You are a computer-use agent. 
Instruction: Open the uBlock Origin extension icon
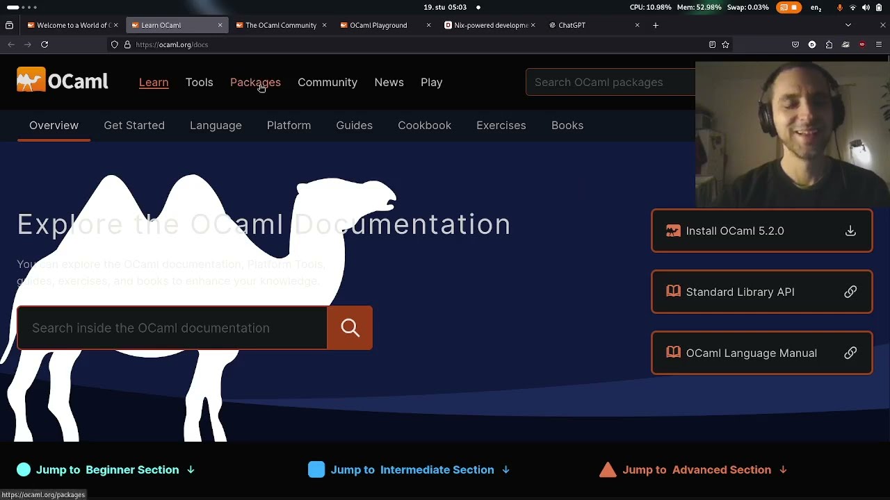(x=862, y=44)
